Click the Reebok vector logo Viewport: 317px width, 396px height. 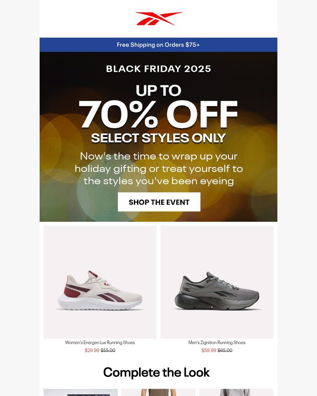(158, 18)
